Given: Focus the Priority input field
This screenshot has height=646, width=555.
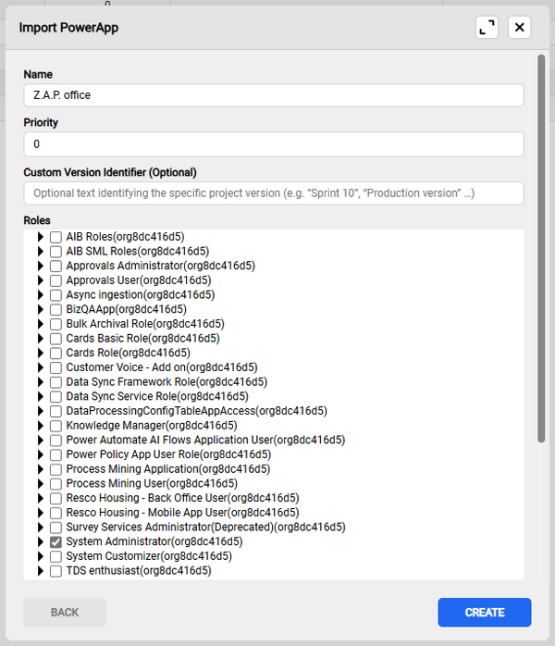Looking at the screenshot, I should 274,144.
